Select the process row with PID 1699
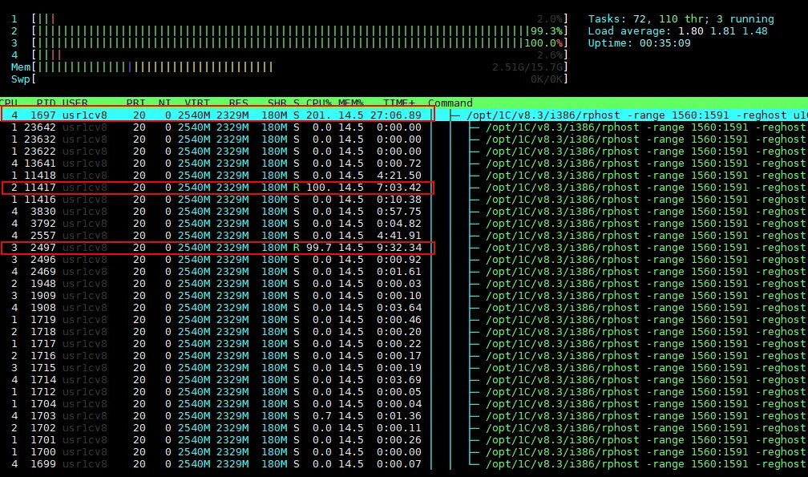The image size is (808, 477). click(x=404, y=463)
